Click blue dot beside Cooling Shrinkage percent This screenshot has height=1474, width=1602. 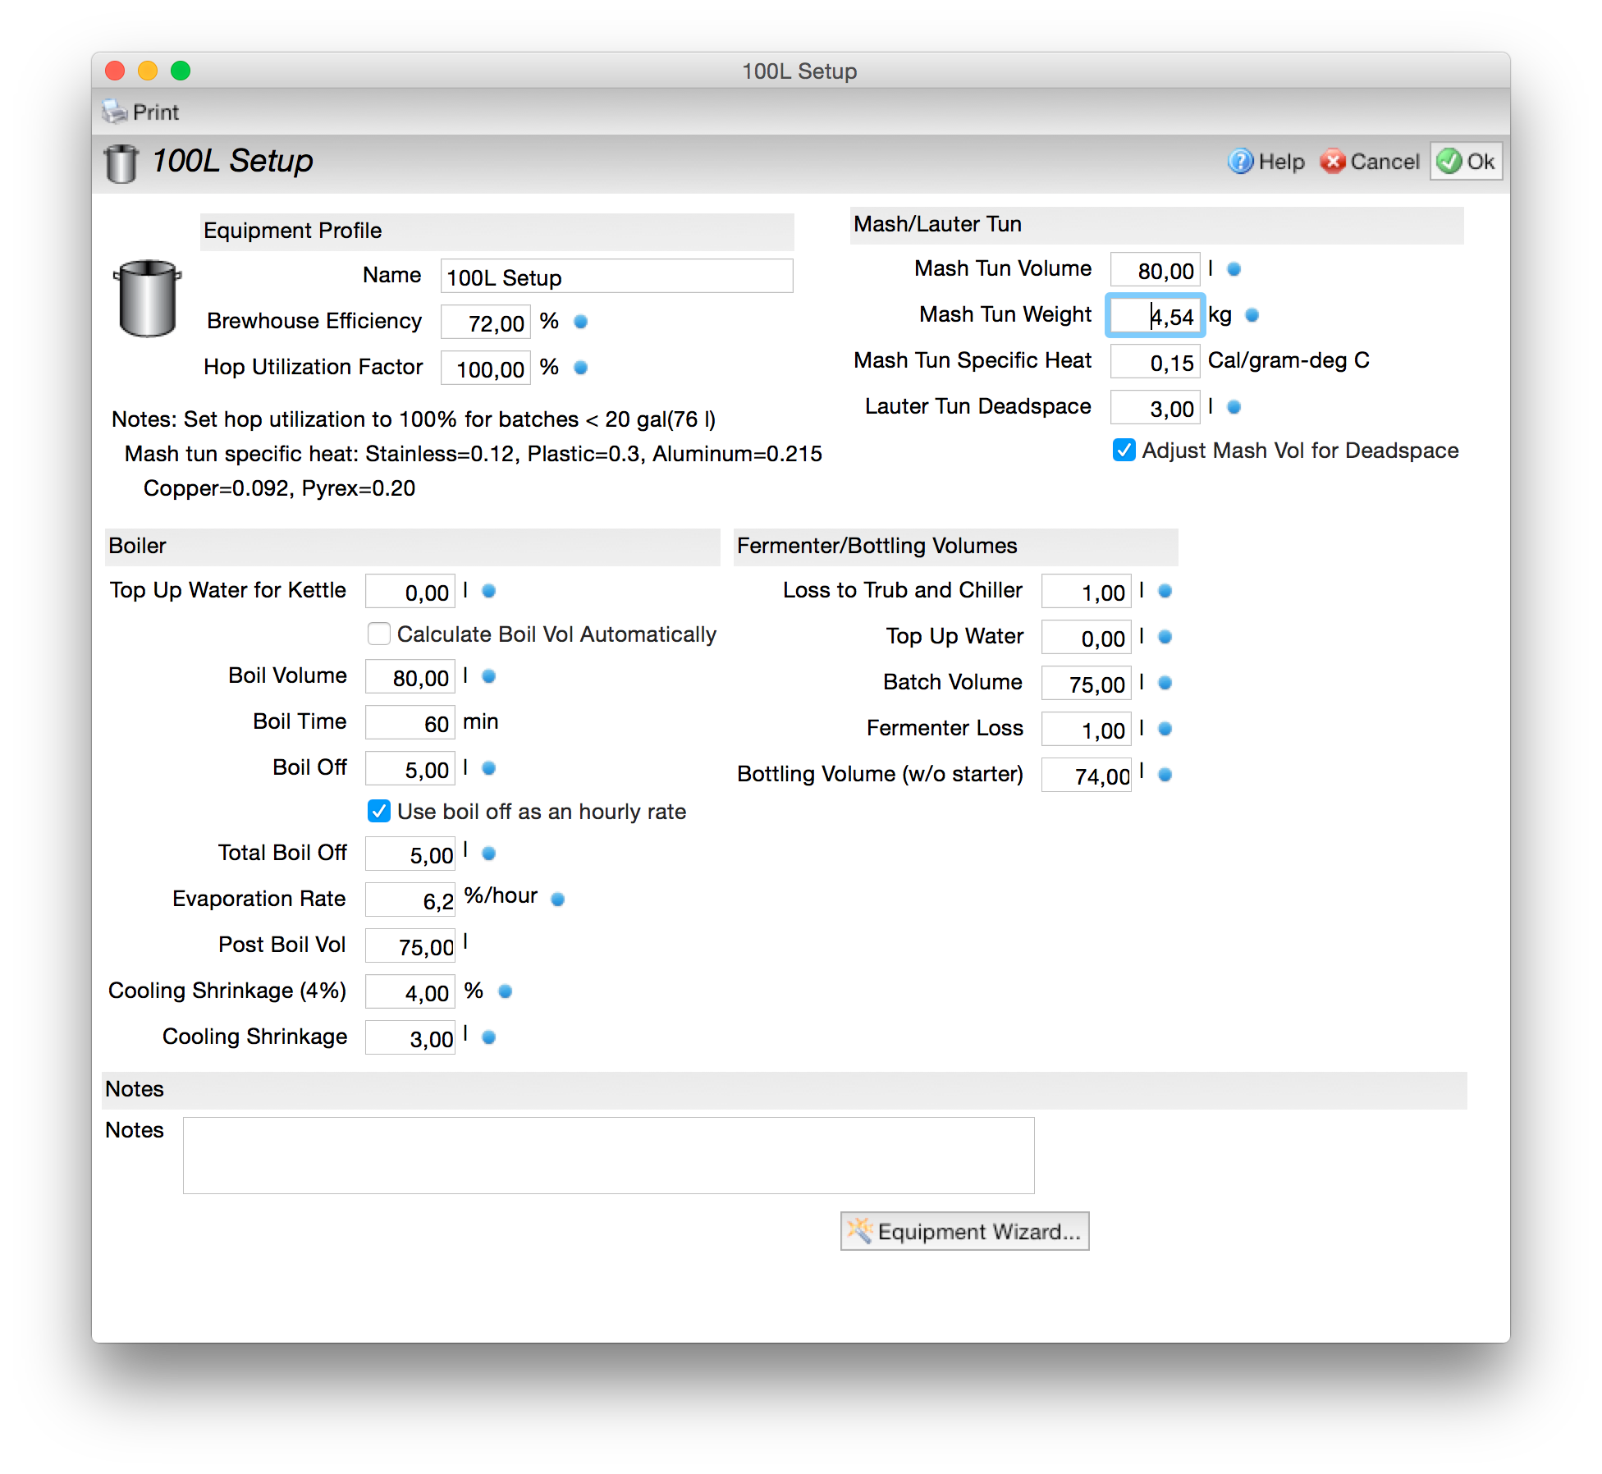506,991
